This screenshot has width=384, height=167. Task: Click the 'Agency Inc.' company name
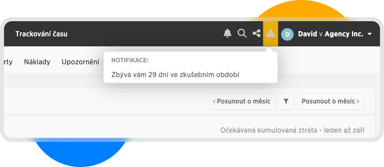[x=344, y=34]
